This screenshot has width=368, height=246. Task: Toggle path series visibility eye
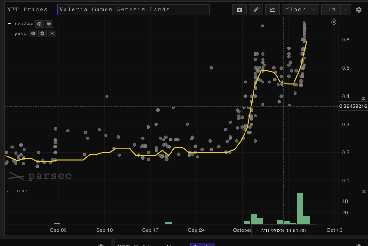click(33, 33)
